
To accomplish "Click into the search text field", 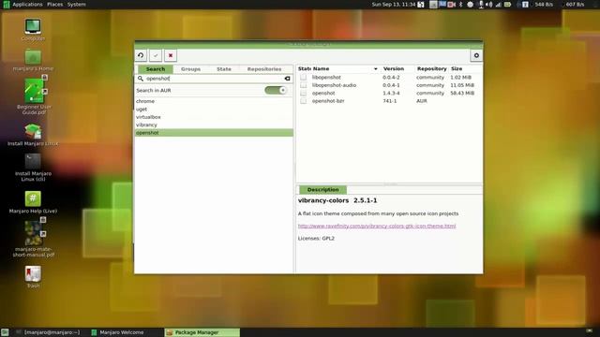I will [214, 79].
